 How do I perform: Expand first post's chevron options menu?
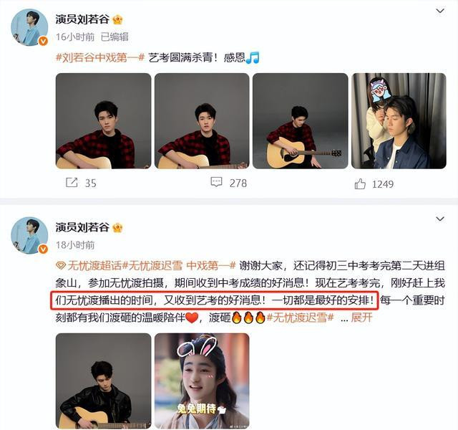tap(440, 11)
